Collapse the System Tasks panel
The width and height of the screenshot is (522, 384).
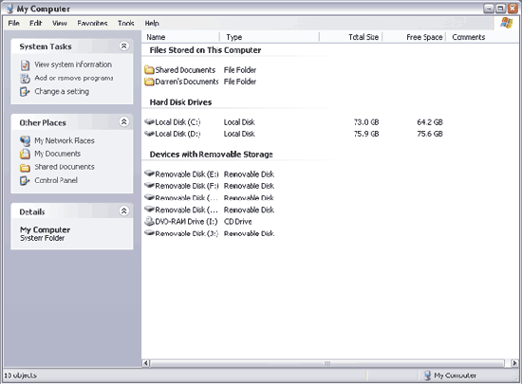[123, 46]
